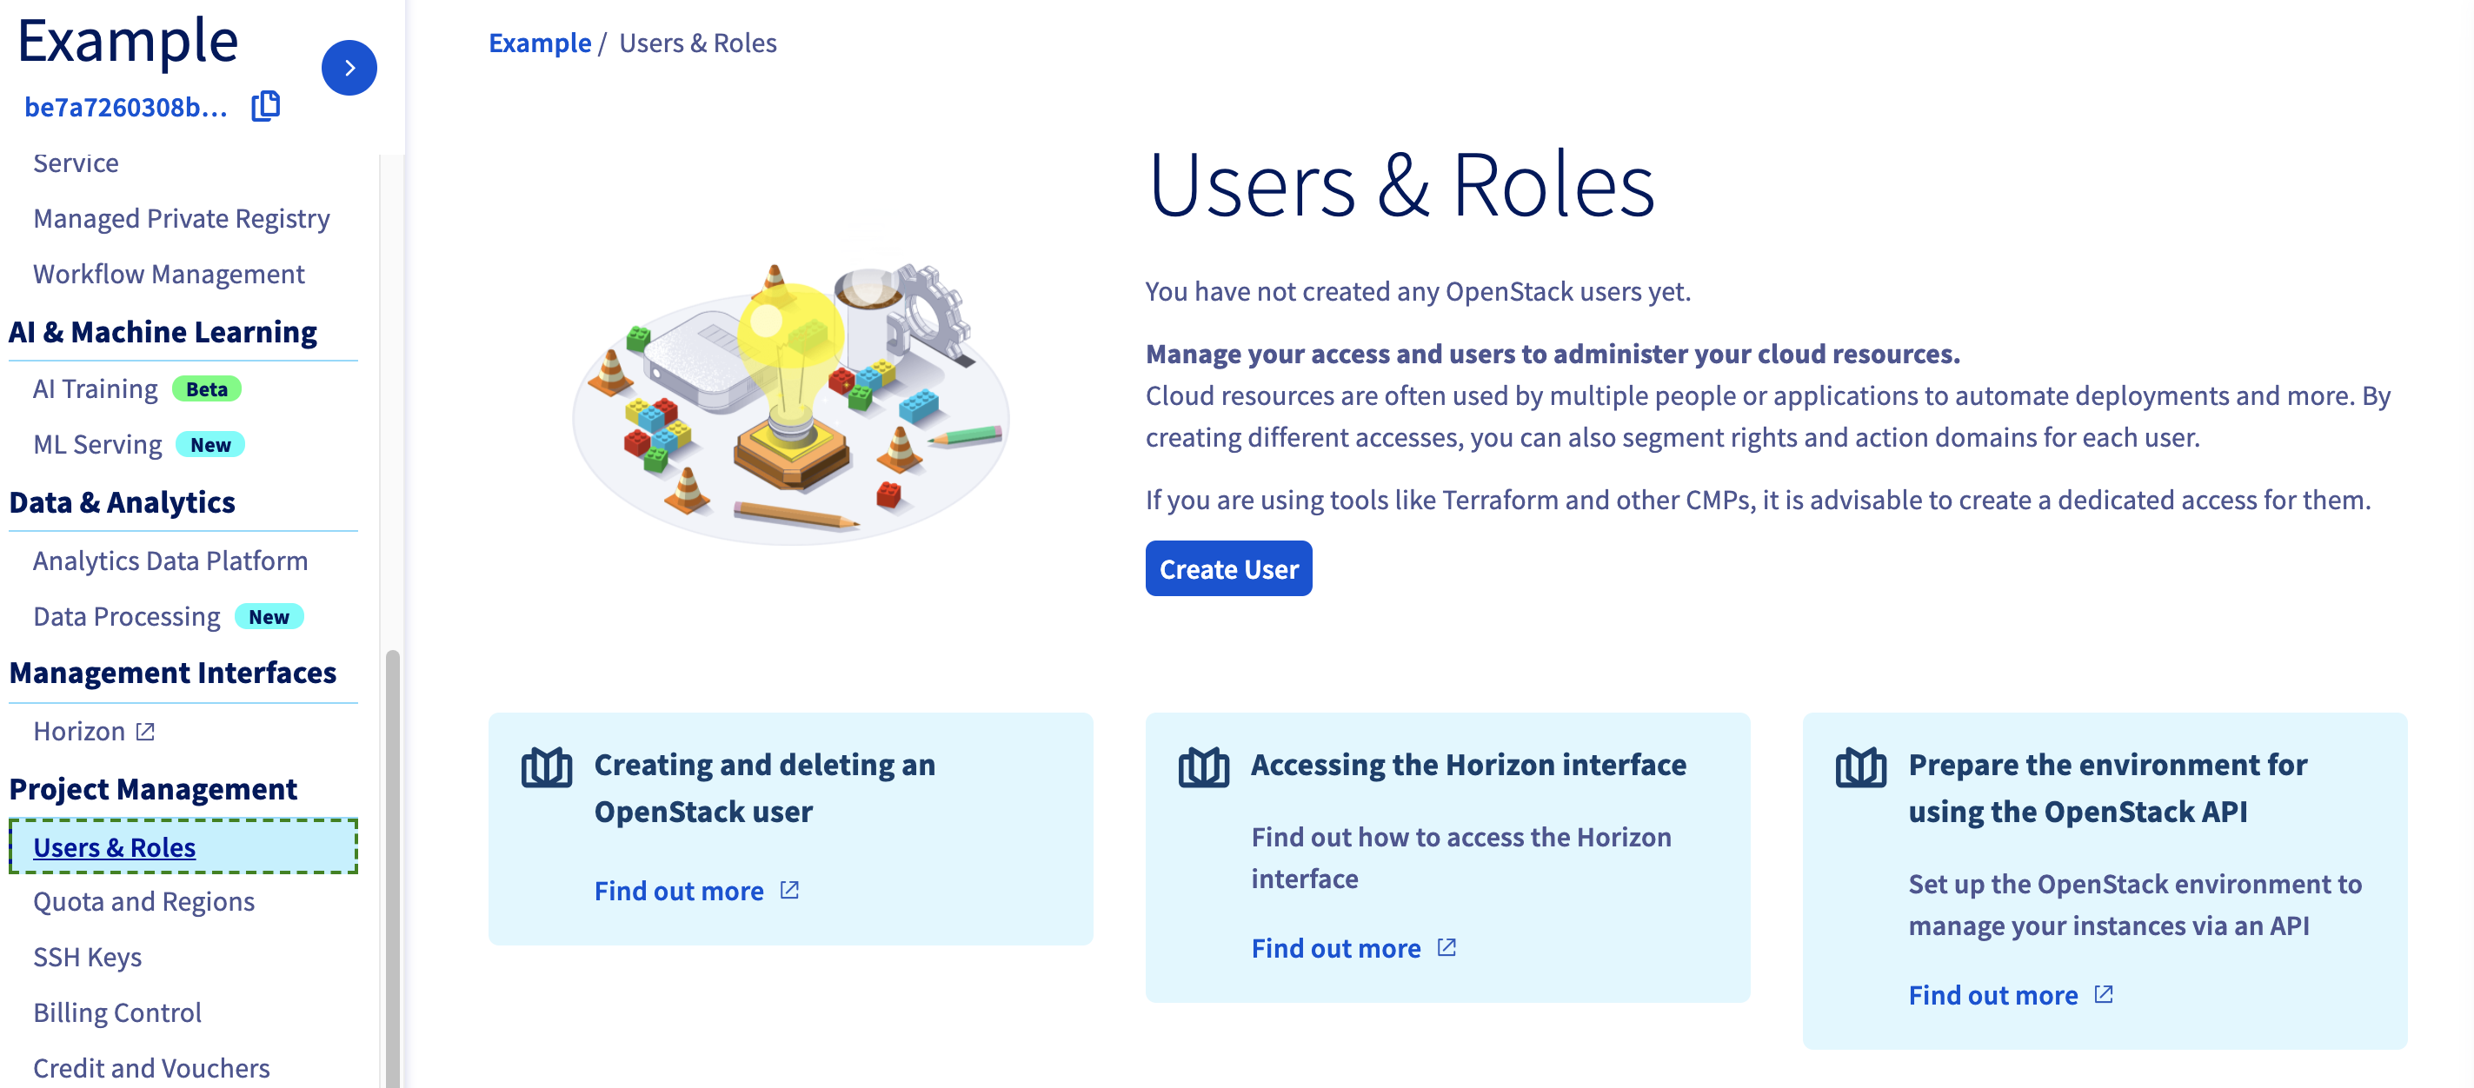This screenshot has height=1088, width=2474.
Task: Open Managed Private Registry in sidebar
Action: (182, 219)
